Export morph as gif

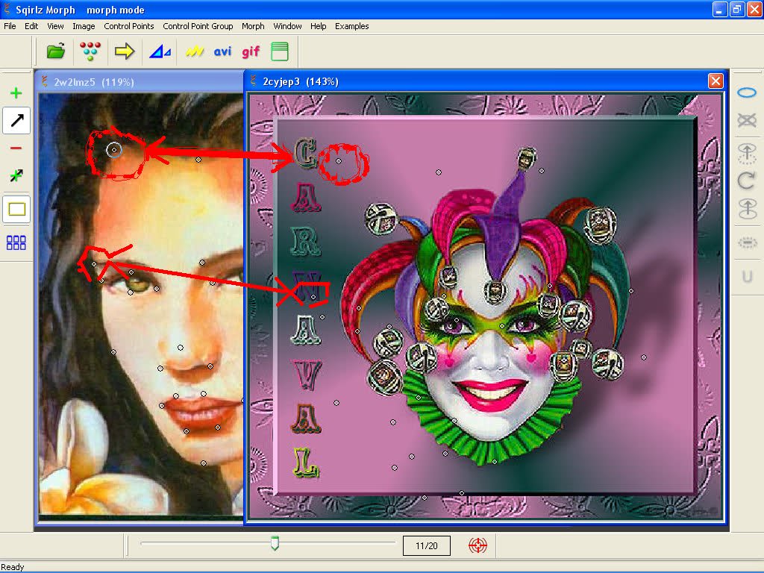[251, 51]
